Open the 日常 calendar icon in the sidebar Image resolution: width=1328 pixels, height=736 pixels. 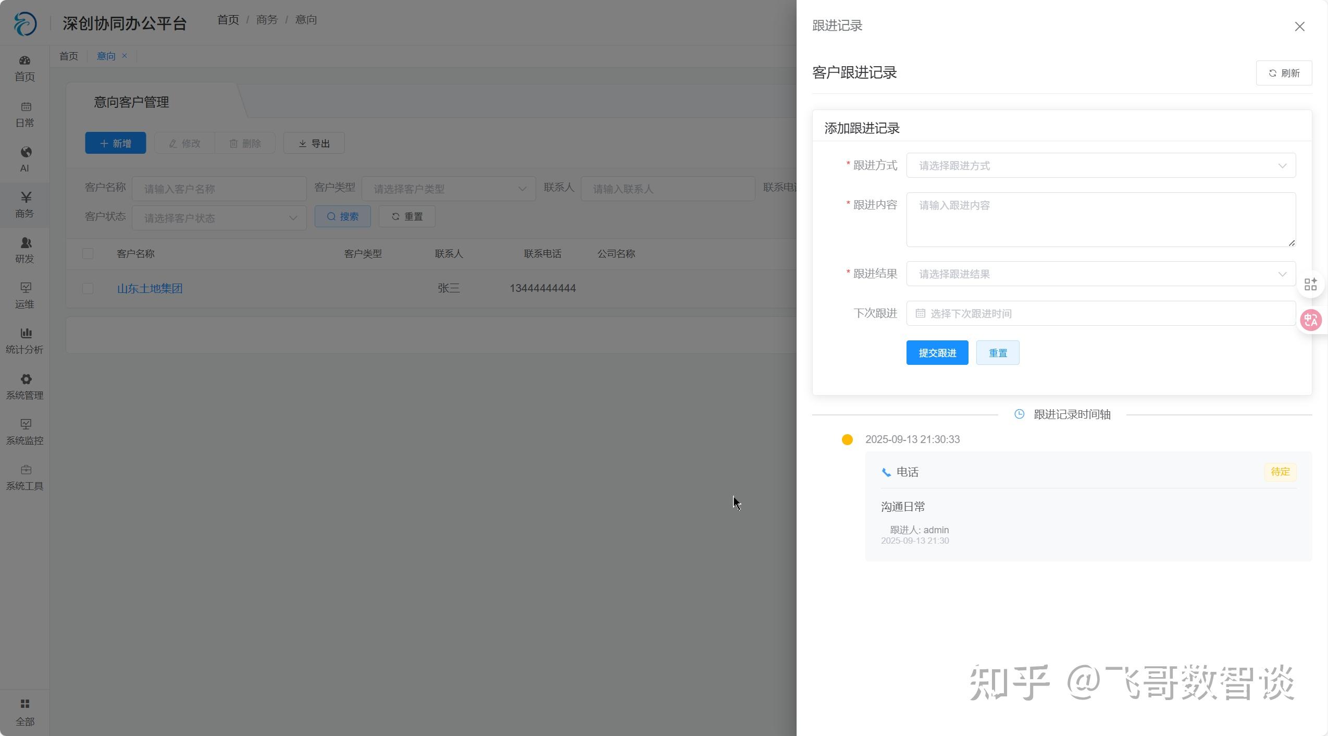(x=26, y=106)
